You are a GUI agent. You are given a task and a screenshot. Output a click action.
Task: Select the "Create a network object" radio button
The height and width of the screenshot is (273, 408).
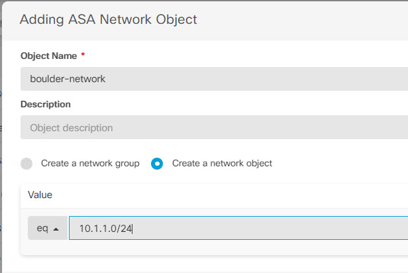coord(157,163)
